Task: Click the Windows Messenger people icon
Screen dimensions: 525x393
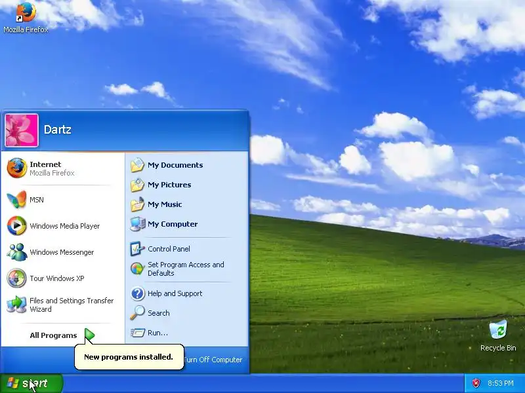Action: (x=17, y=252)
